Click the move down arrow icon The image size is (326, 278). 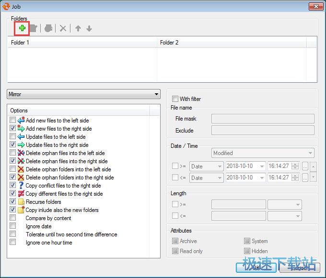click(89, 28)
